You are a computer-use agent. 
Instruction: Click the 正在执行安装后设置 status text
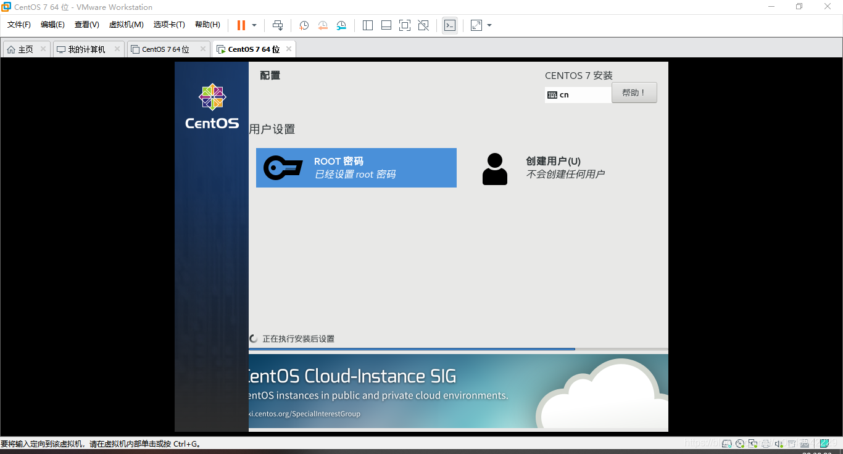click(298, 339)
